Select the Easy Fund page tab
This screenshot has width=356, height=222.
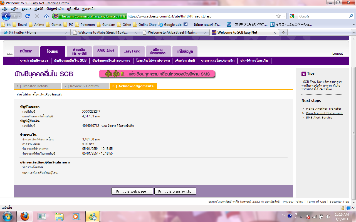tap(132, 51)
